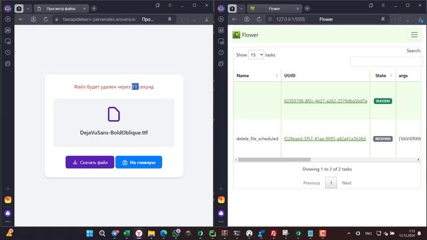Open task UUID starting with 62303706
427x240 pixels.
coord(326,101)
